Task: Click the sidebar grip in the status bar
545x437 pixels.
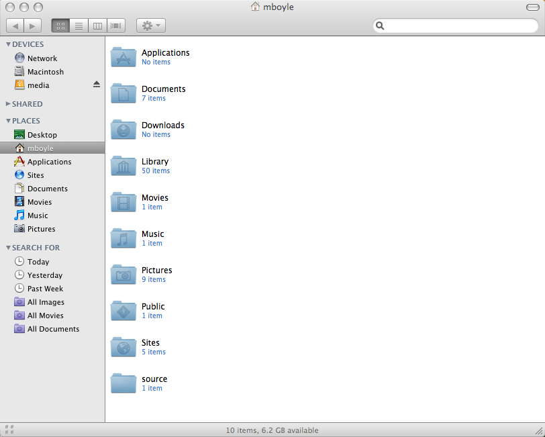Action: click(9, 430)
